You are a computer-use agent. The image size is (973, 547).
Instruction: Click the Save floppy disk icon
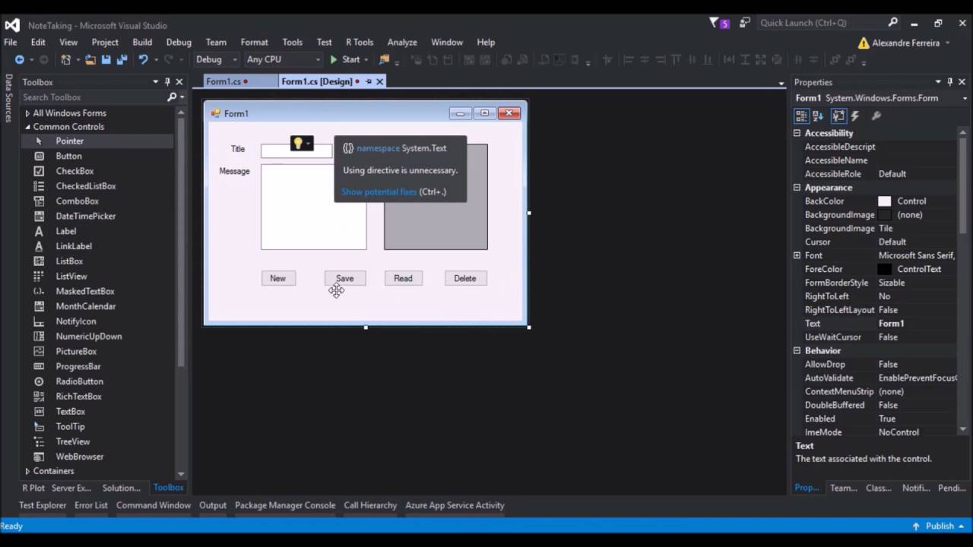pyautogui.click(x=106, y=59)
